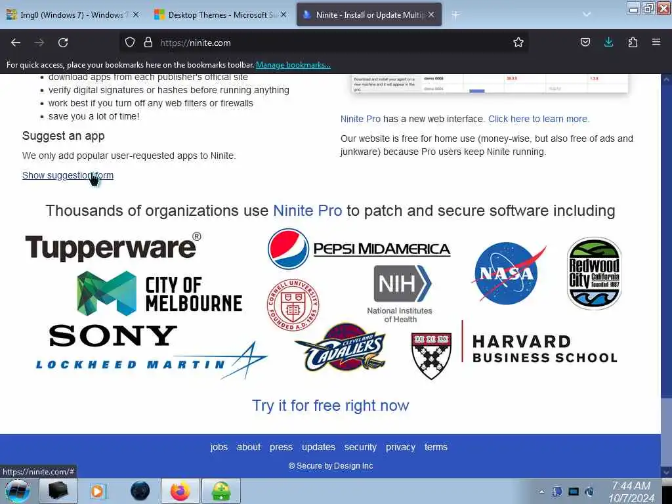Open the Firefox hamburger menu

coord(656,43)
